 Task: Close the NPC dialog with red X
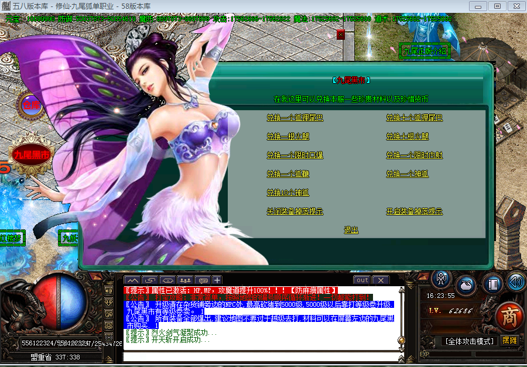tap(341, 35)
